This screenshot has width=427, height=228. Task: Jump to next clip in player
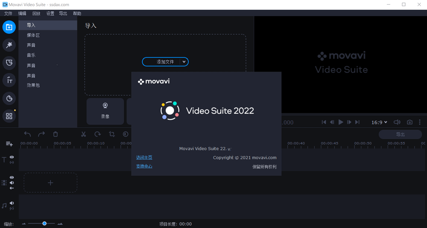point(357,122)
